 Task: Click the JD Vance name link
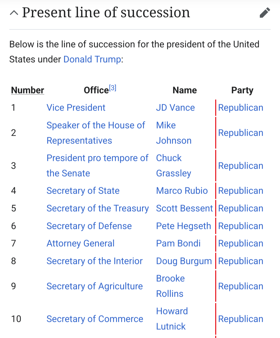(176, 107)
